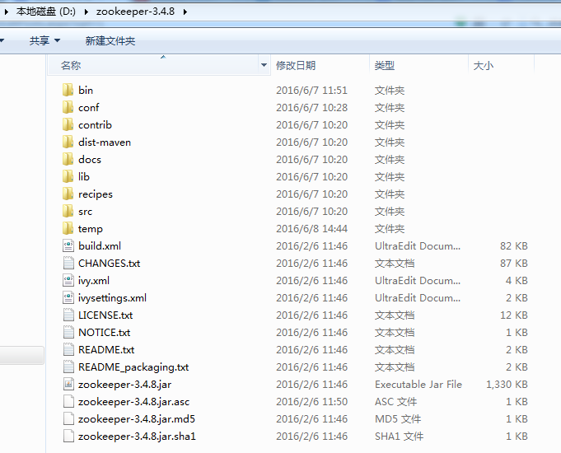
Task: Go to 本地磁盘 (D:) in the address bar
Action: tap(46, 12)
